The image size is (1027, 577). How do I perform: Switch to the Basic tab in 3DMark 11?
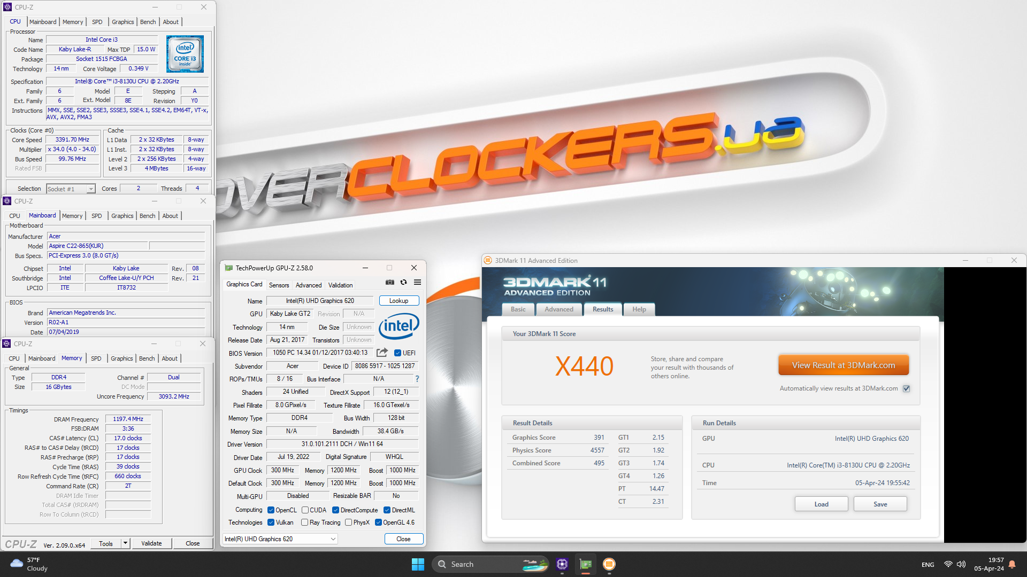pyautogui.click(x=518, y=309)
